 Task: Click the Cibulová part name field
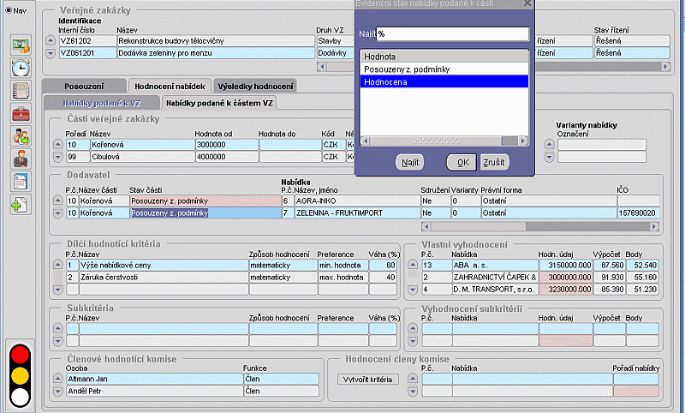click(x=142, y=157)
